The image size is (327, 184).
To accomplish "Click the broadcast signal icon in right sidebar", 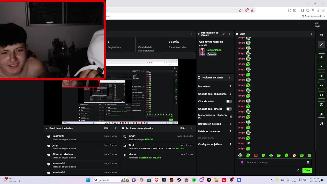I will click(x=321, y=95).
